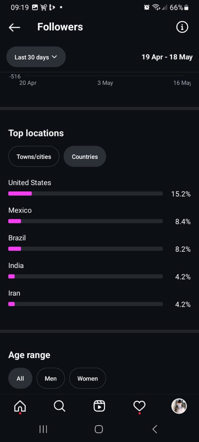Select the Countries filter chip
The width and height of the screenshot is (199, 442).
[x=85, y=157]
